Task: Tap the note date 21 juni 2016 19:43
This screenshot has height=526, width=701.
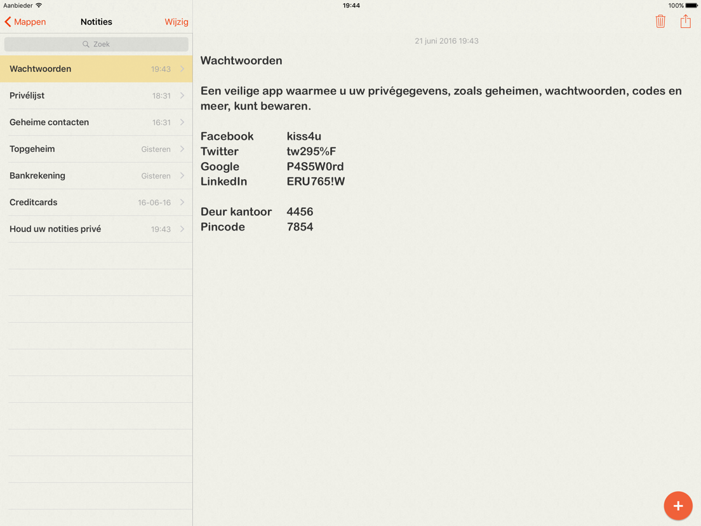Action: 446,41
